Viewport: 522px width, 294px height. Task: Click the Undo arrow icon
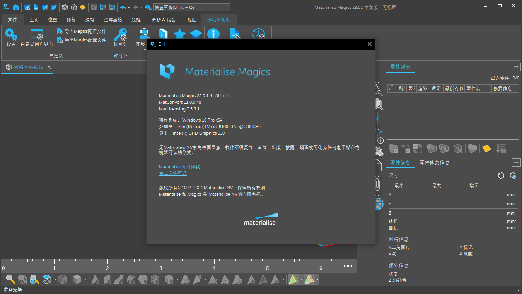click(x=124, y=7)
